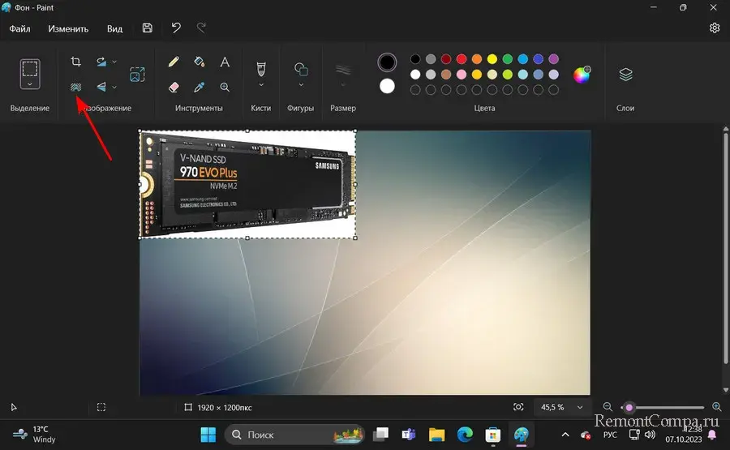This screenshot has width=730, height=450.
Task: Open the zoom percentage 45,5% dropdown
Action: 579,407
